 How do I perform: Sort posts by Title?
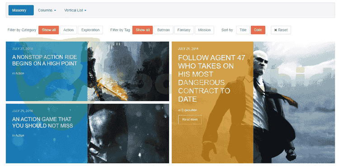pos(243,30)
